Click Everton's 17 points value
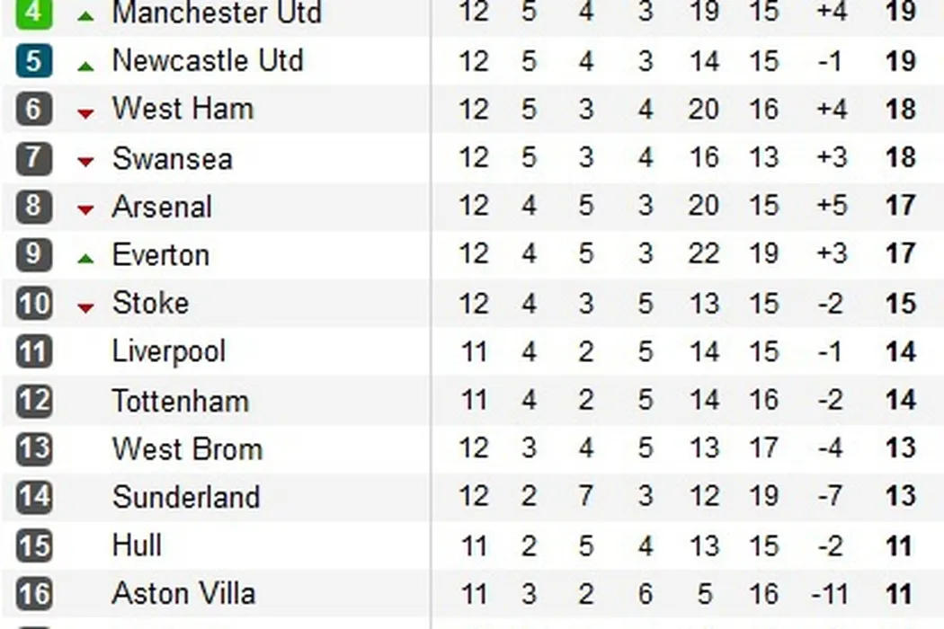This screenshot has height=629, width=944. point(900,254)
